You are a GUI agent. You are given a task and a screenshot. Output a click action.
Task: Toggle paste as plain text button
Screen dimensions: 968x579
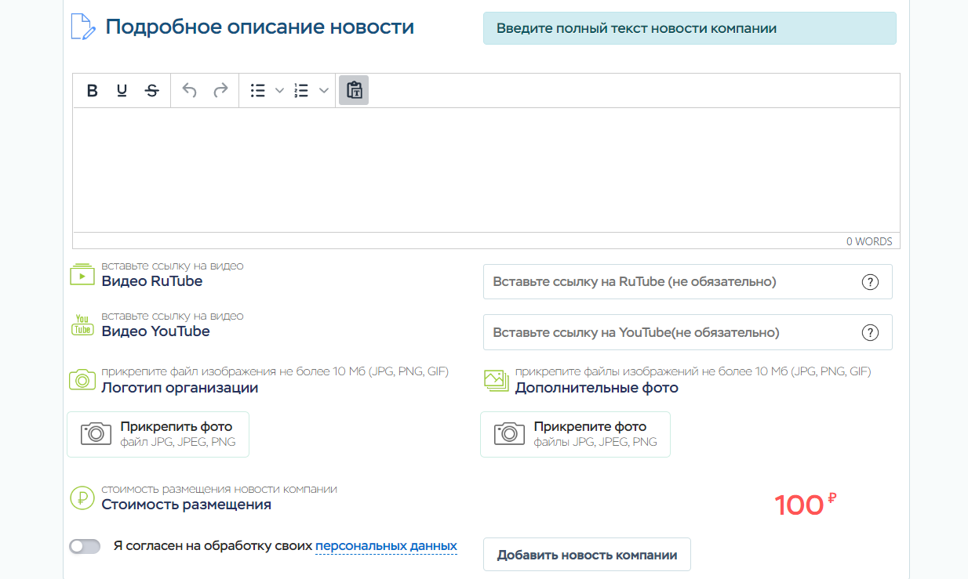click(x=354, y=90)
